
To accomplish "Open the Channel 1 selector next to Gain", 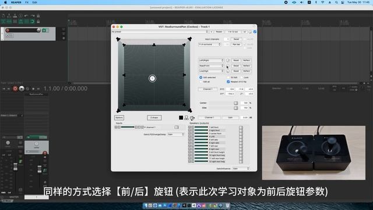I will tap(209, 118).
